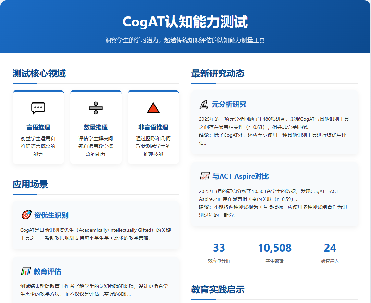
Task: Click the division sign icon above 数量推理
Action: 96,108
